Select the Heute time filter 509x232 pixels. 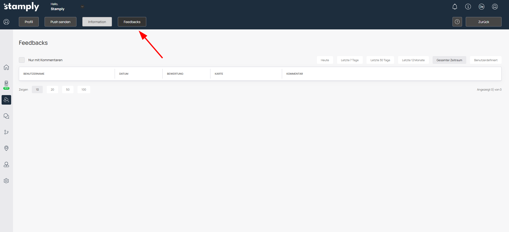tap(325, 60)
